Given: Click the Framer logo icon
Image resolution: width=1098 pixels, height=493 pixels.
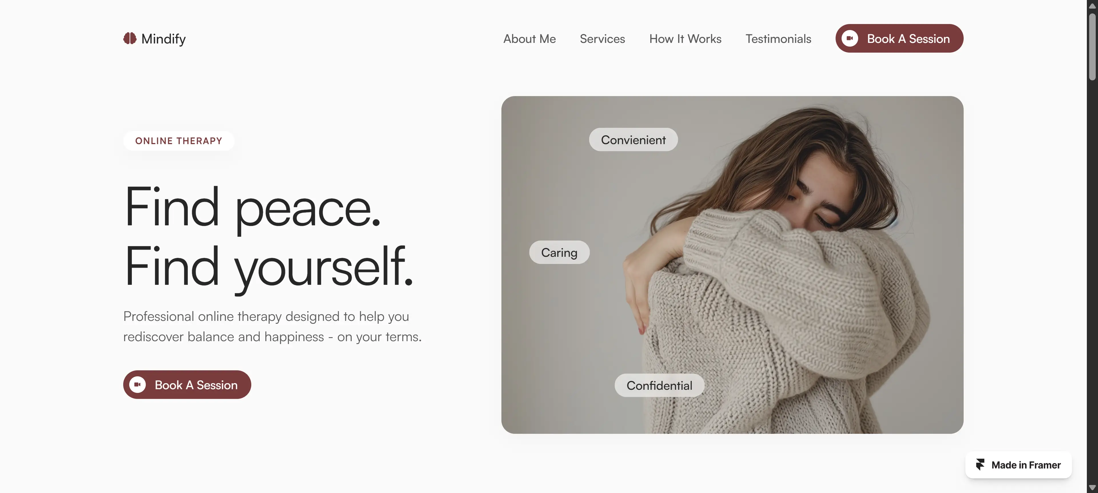Looking at the screenshot, I should 980,465.
